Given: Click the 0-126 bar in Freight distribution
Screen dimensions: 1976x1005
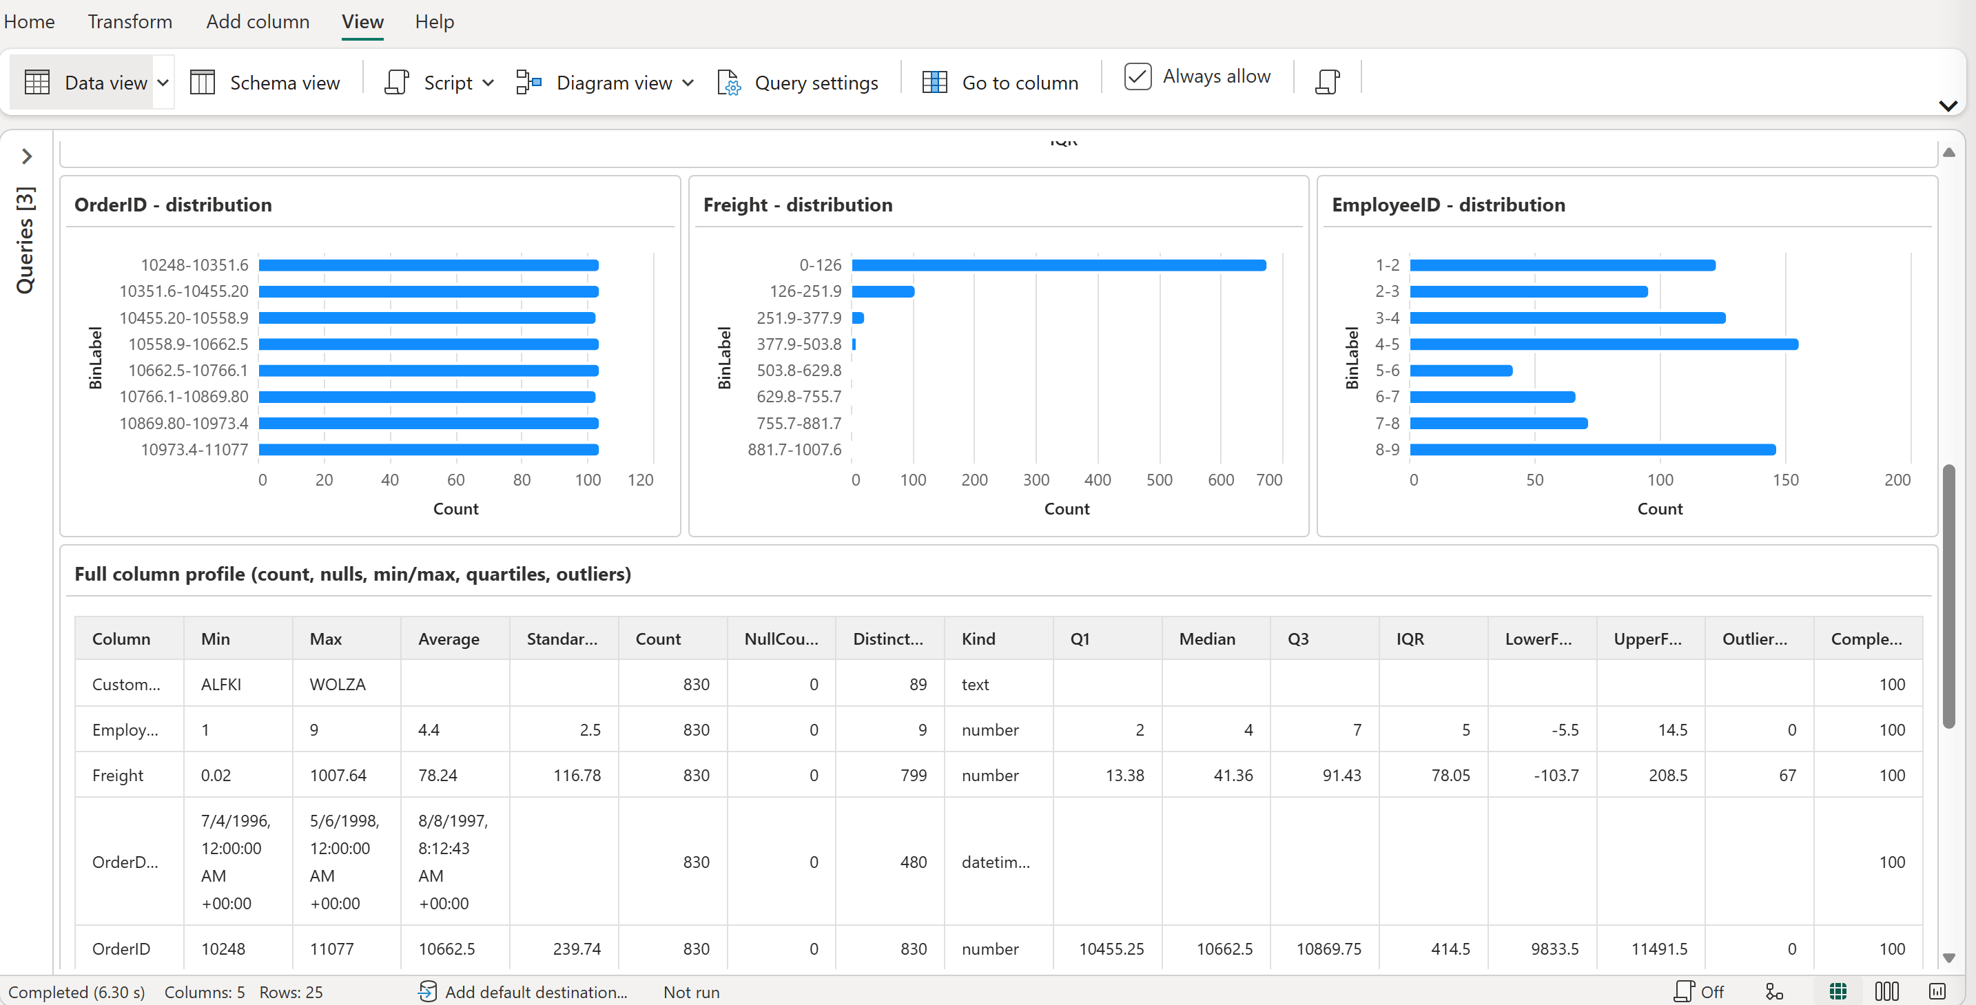Looking at the screenshot, I should 1058,265.
